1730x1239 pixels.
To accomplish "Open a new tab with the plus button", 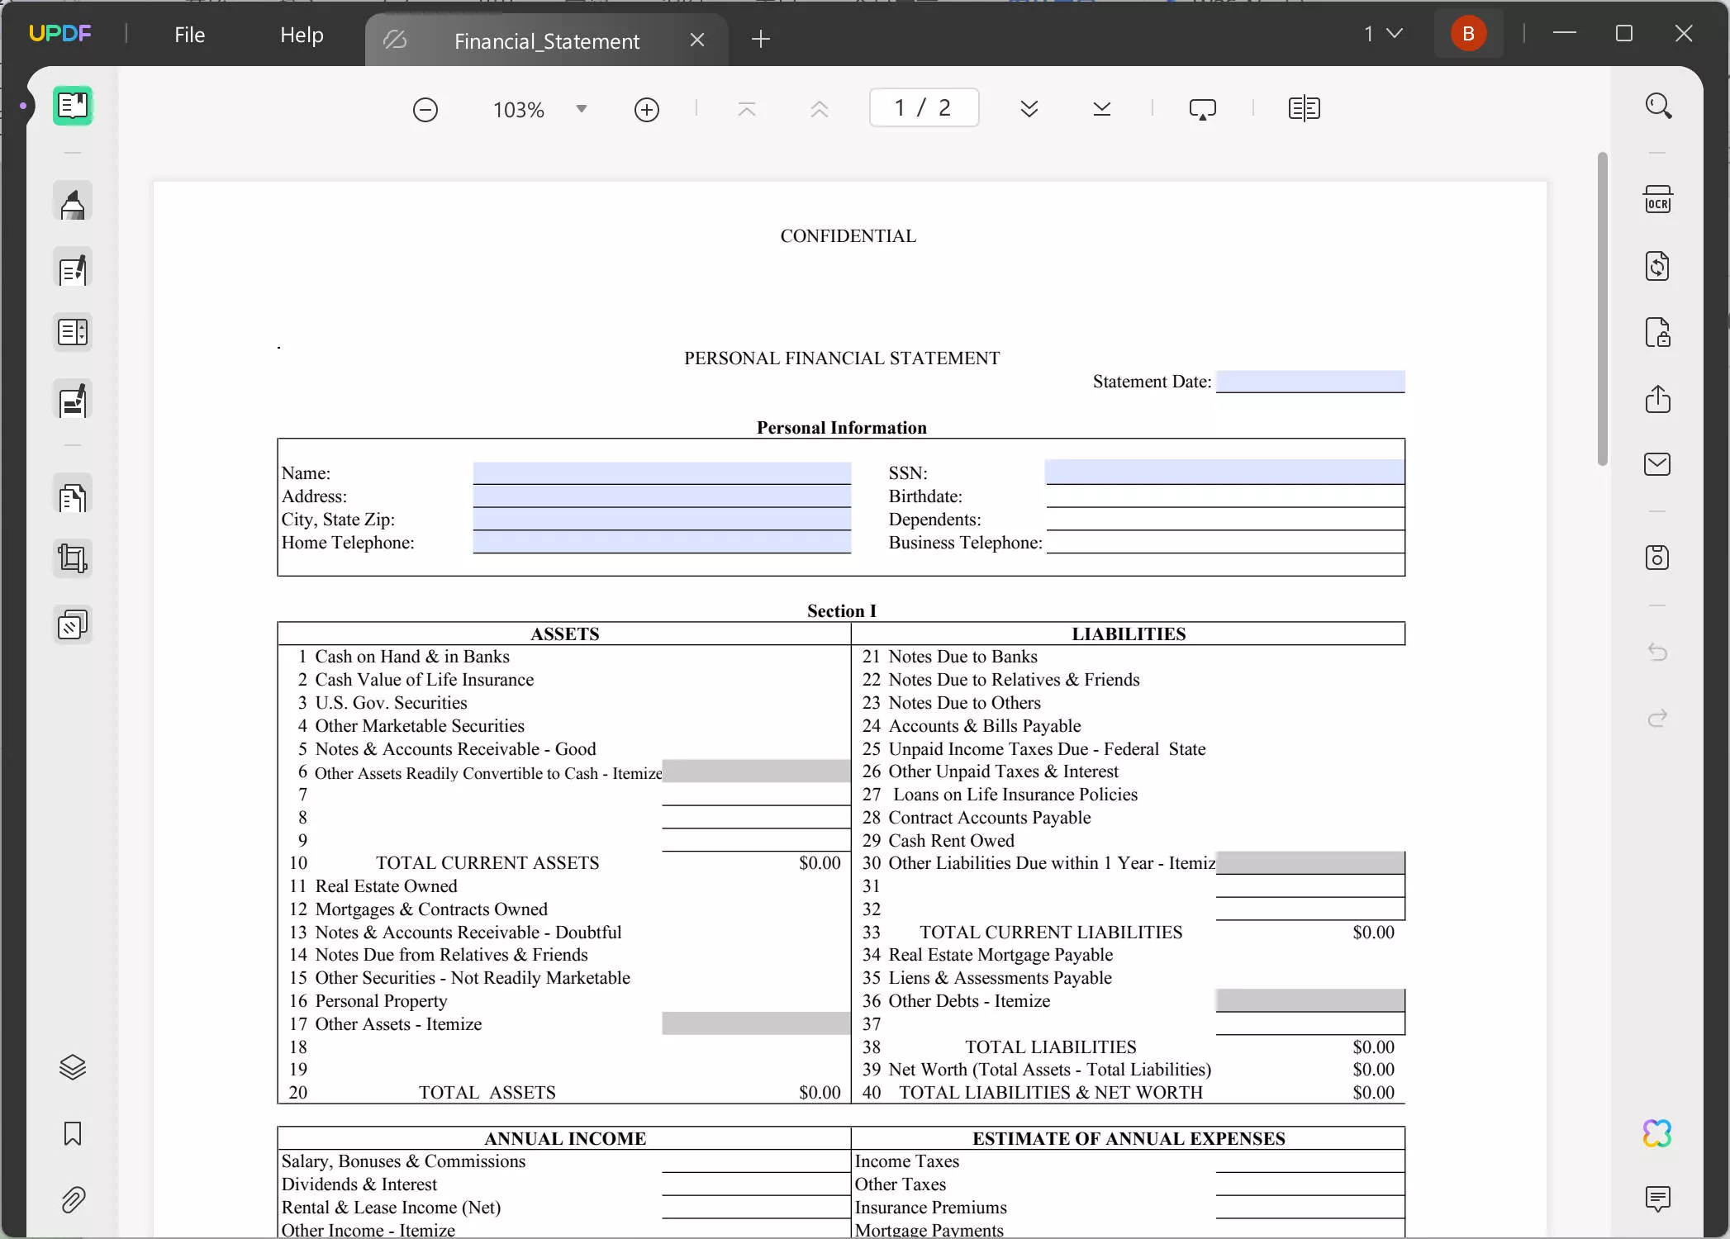I will pyautogui.click(x=760, y=39).
